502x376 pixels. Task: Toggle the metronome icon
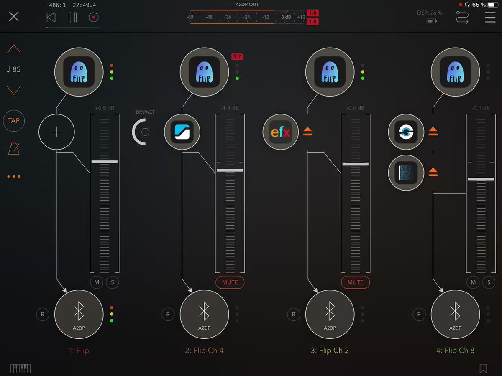[x=14, y=148]
